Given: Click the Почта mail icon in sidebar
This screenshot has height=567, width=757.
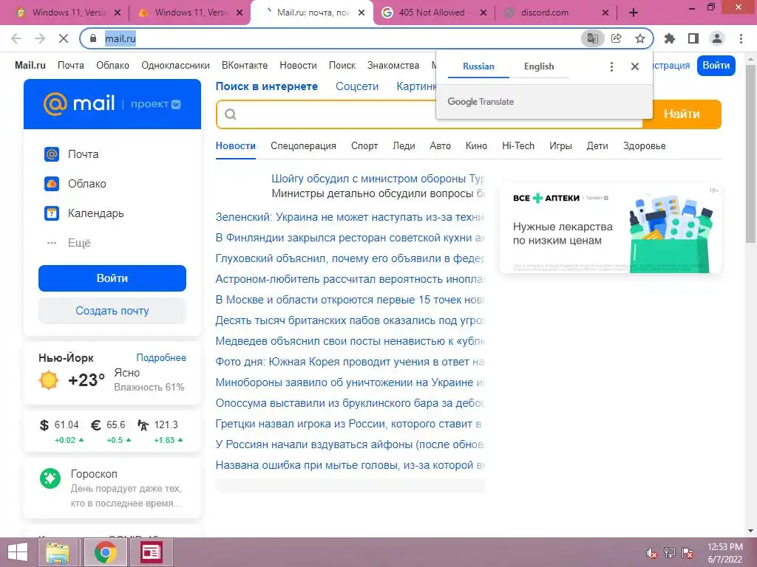Looking at the screenshot, I should [52, 154].
